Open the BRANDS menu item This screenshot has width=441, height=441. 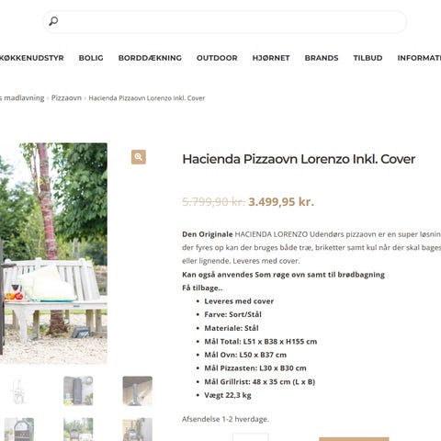(322, 58)
